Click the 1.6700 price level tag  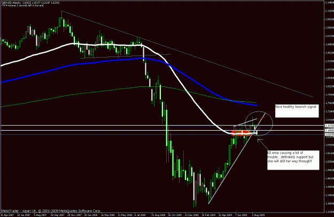(329, 126)
